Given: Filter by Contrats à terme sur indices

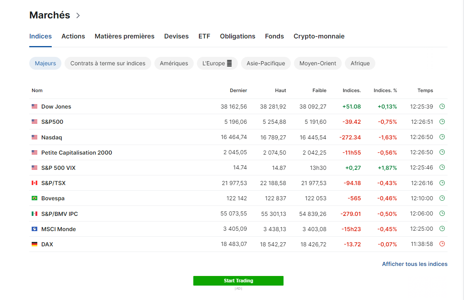Looking at the screenshot, I should (x=108, y=63).
